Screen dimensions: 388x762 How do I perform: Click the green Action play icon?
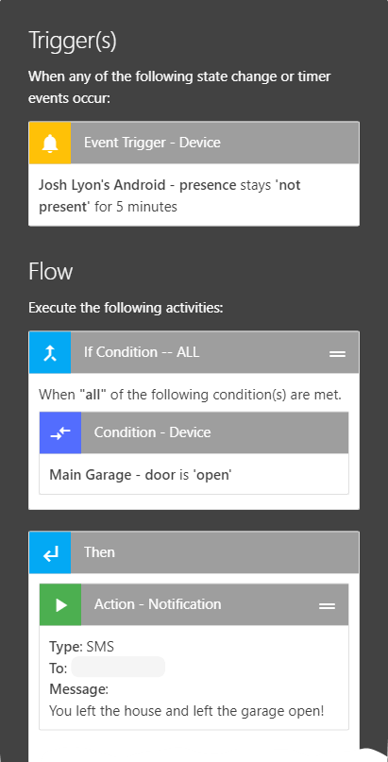point(60,604)
